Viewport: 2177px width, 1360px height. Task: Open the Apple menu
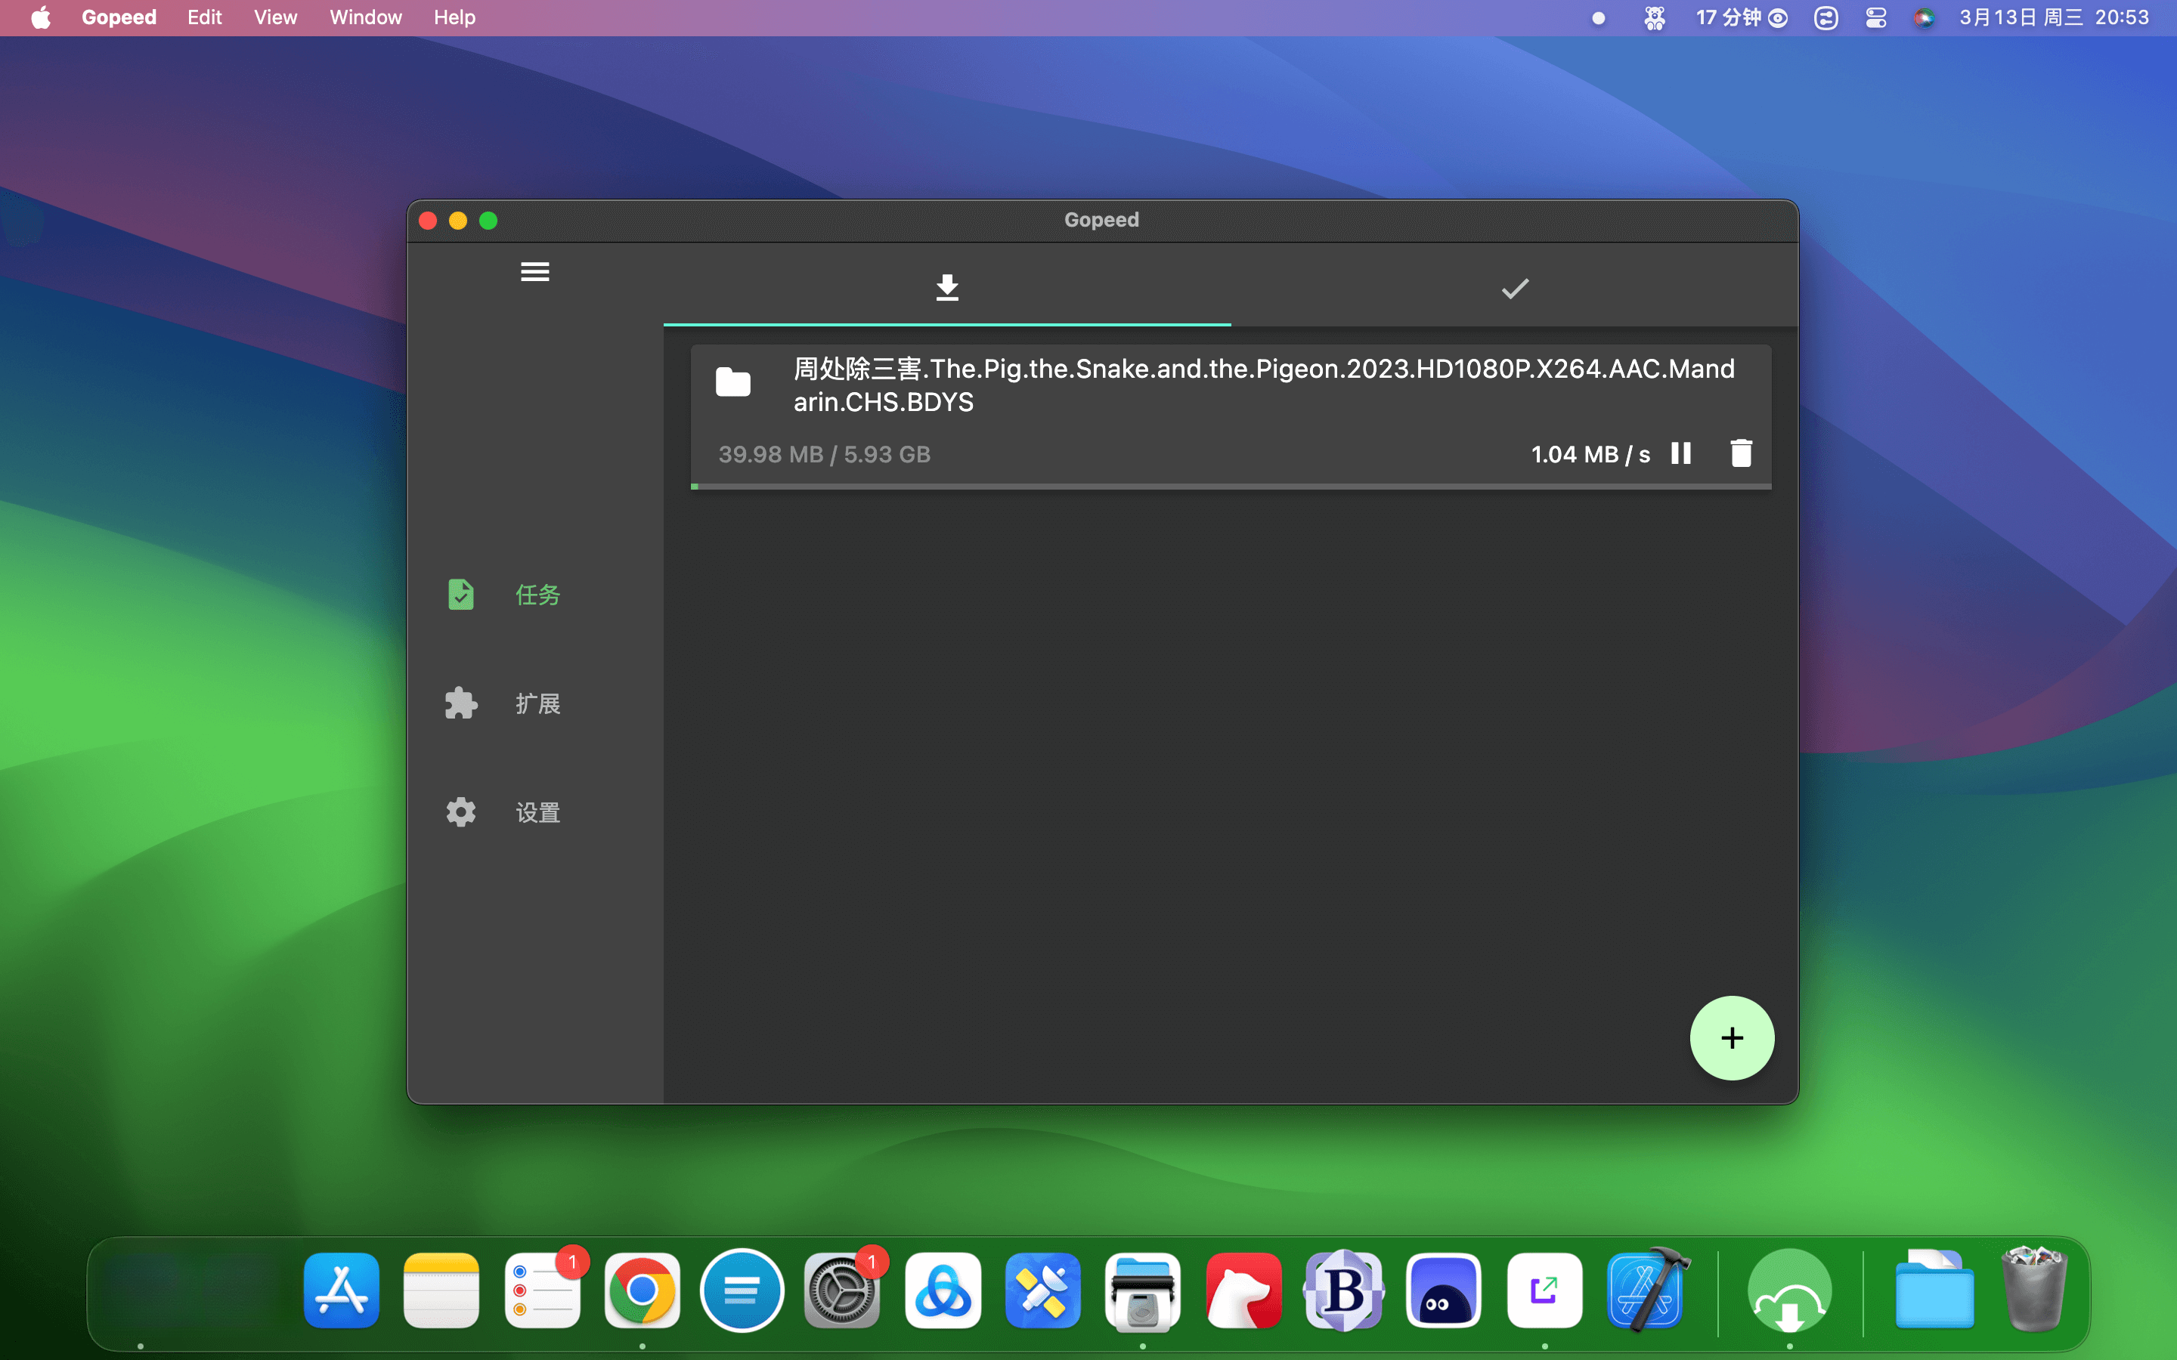click(41, 17)
